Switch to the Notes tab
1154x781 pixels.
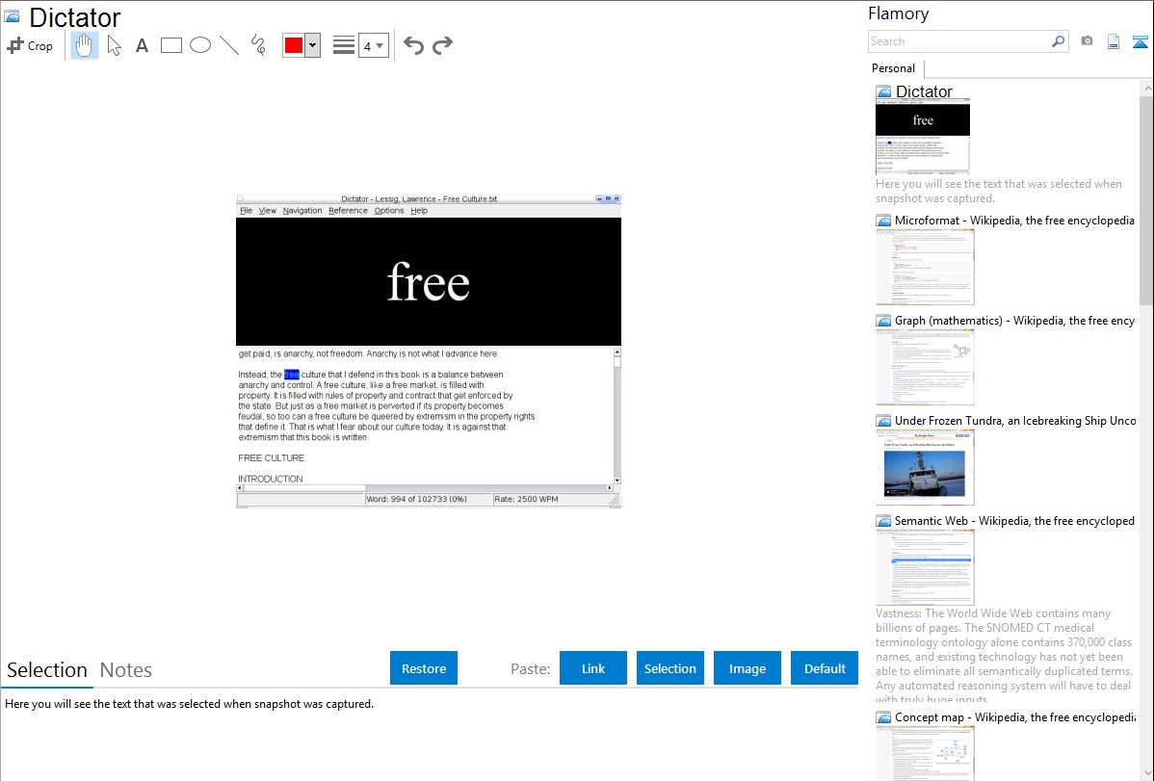tap(126, 670)
